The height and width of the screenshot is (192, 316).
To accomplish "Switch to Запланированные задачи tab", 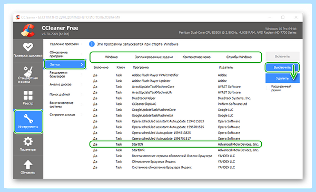I will pyautogui.click(x=154, y=57).
